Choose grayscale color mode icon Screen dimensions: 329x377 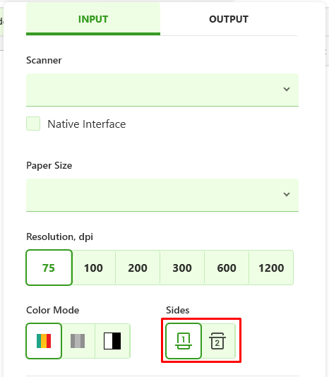coord(78,341)
